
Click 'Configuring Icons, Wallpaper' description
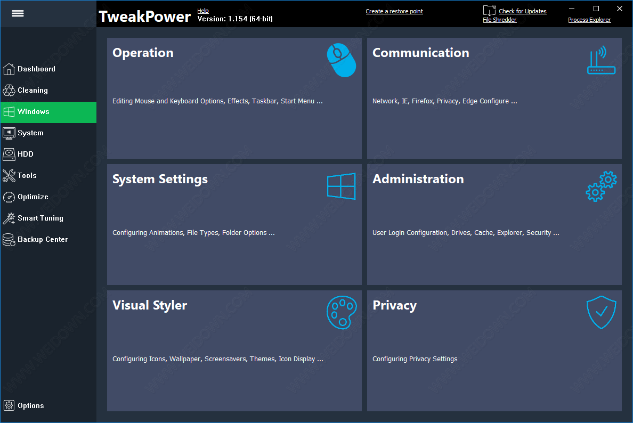pyautogui.click(x=218, y=359)
